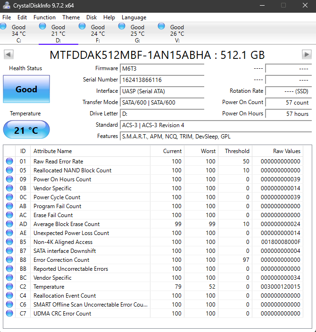Select the V: drive status tab
316x332 pixels.
[177, 33]
